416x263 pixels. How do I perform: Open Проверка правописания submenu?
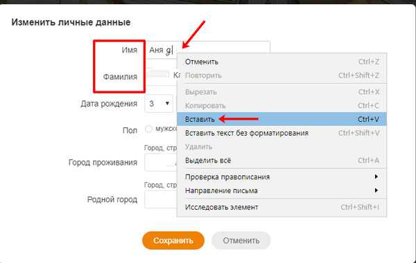(281, 177)
